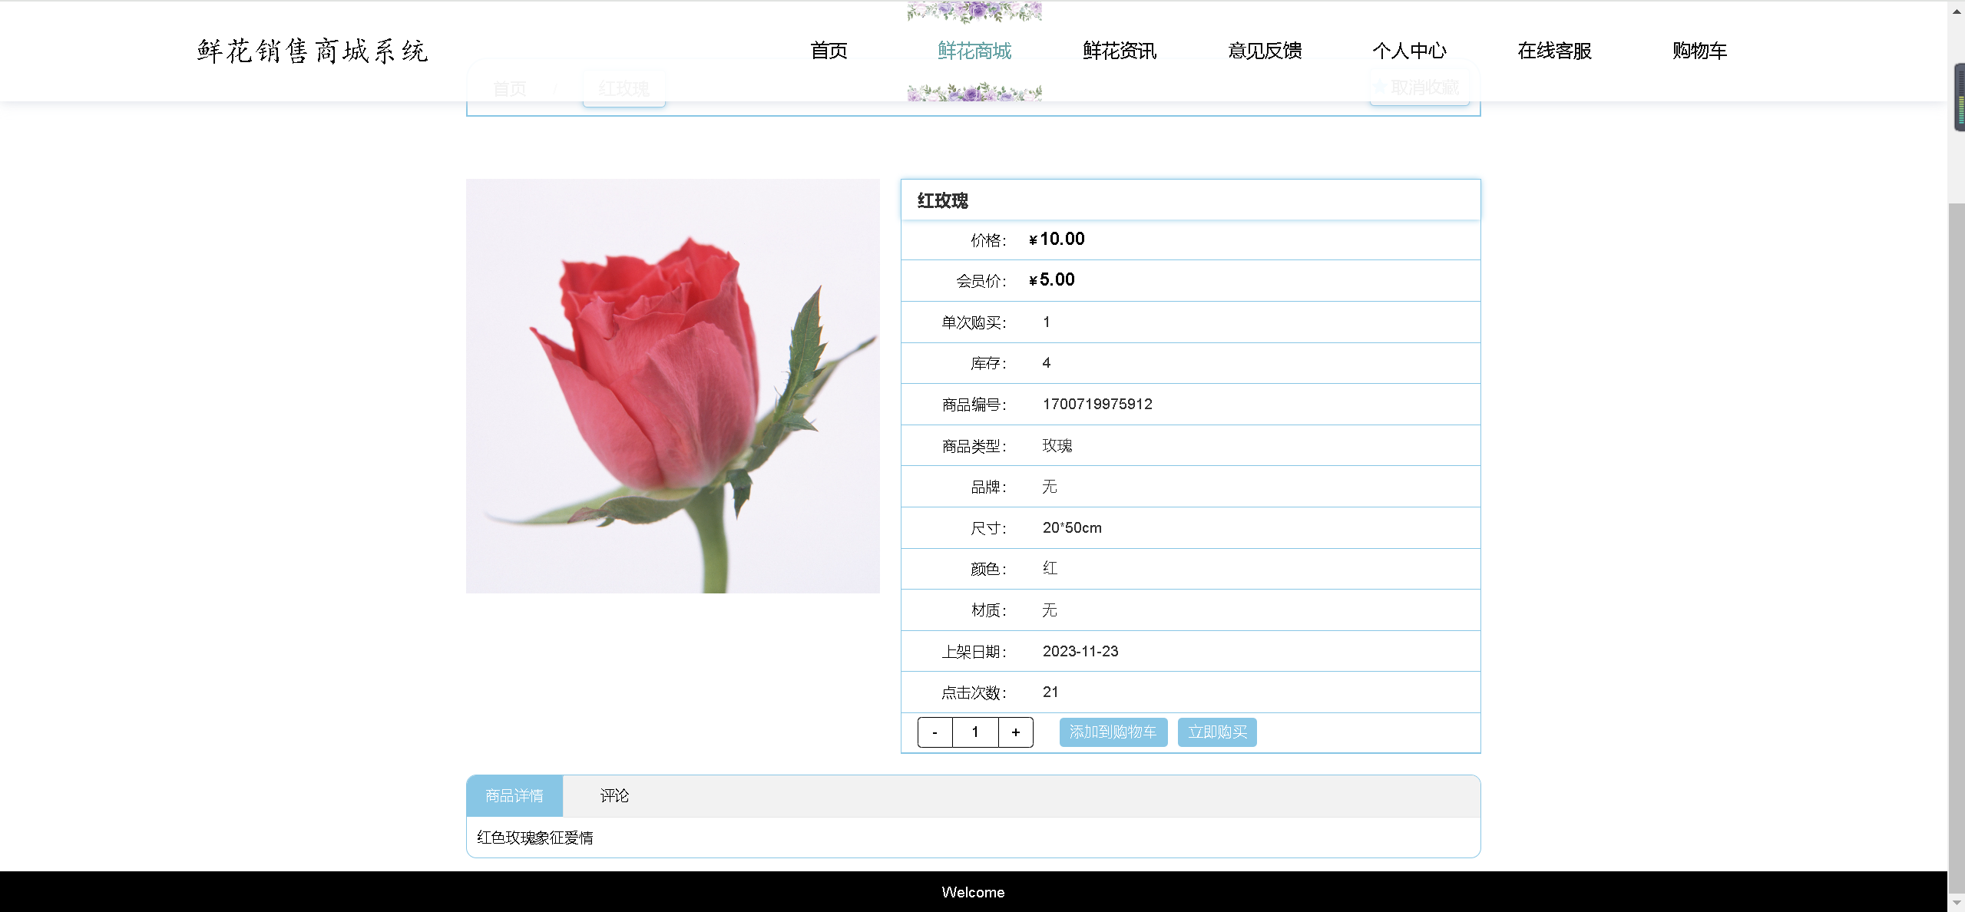Click the click count value 21

point(1050,692)
